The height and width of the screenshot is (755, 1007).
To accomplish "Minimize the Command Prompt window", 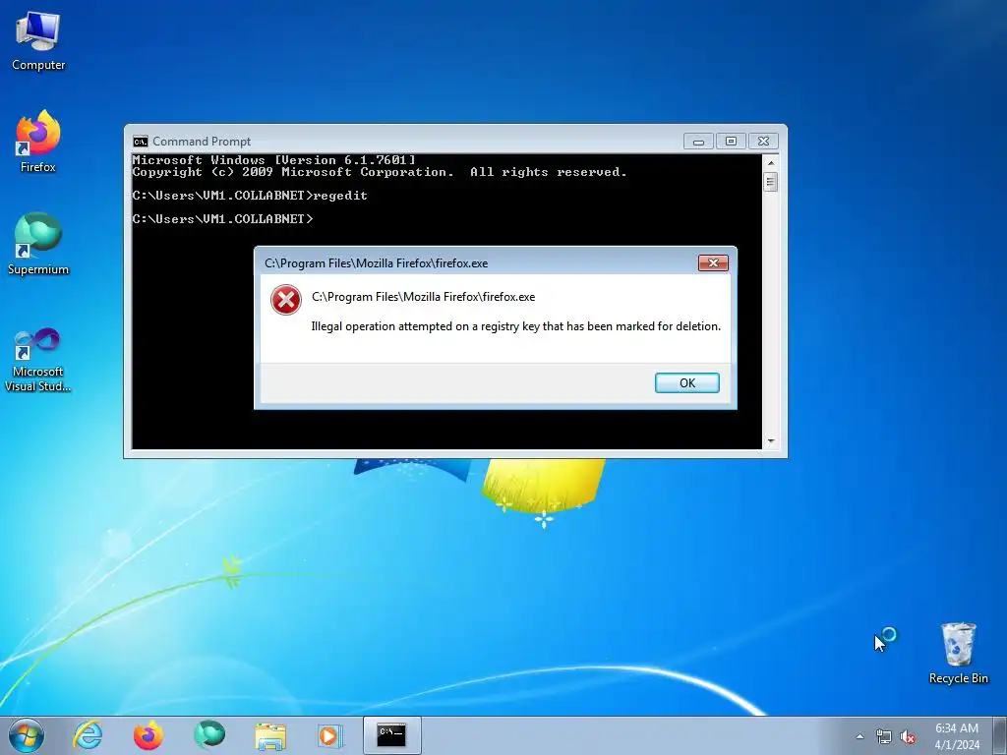I will [699, 142].
